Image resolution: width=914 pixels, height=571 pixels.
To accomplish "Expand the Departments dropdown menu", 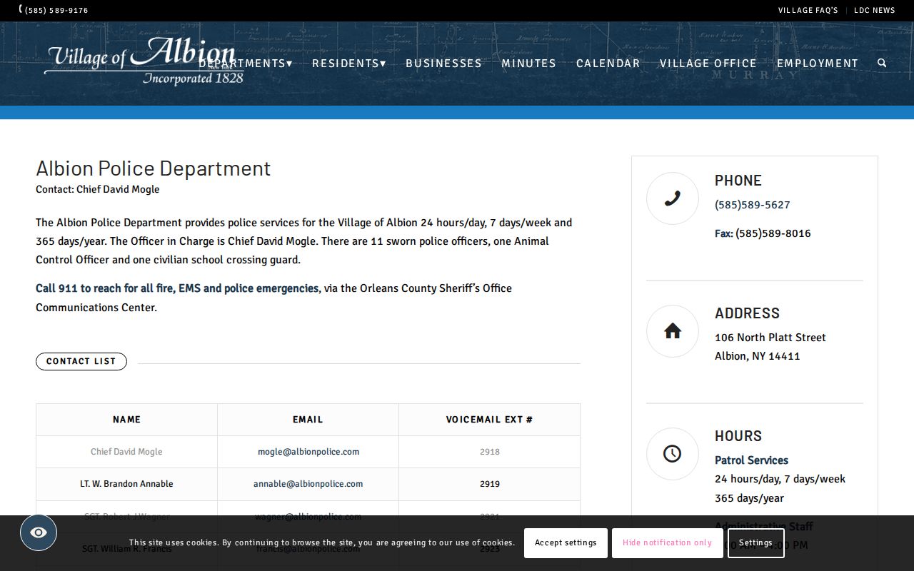I will click(x=246, y=63).
